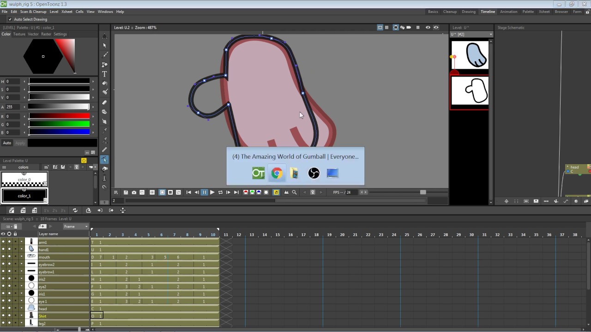Select the color_0 style swatch
Image resolution: width=591 pixels, height=332 pixels.
pyautogui.click(x=24, y=179)
